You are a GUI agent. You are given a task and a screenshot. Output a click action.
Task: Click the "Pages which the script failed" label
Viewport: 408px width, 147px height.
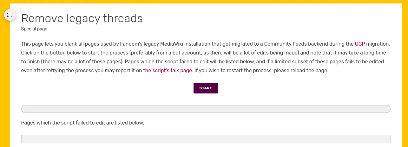pos(82,122)
